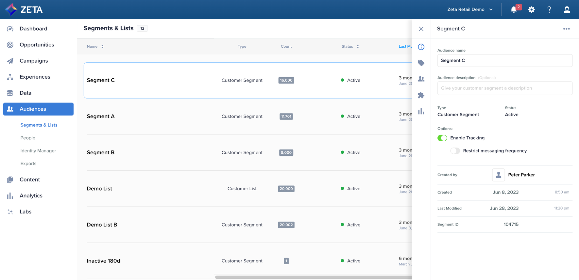Go to Analytics in the sidebar
The image size is (579, 280).
pyautogui.click(x=31, y=195)
